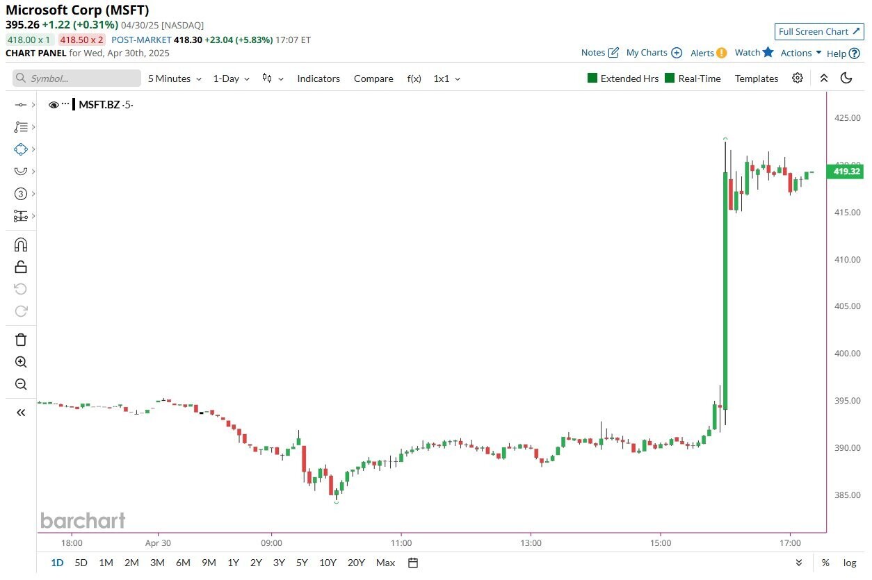Select the 2Y range
This screenshot has height=580, width=872.
[x=256, y=563]
